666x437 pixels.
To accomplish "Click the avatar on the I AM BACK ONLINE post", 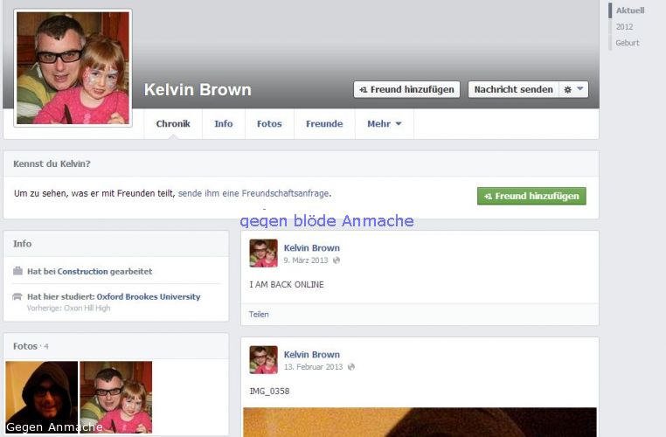I will (263, 253).
